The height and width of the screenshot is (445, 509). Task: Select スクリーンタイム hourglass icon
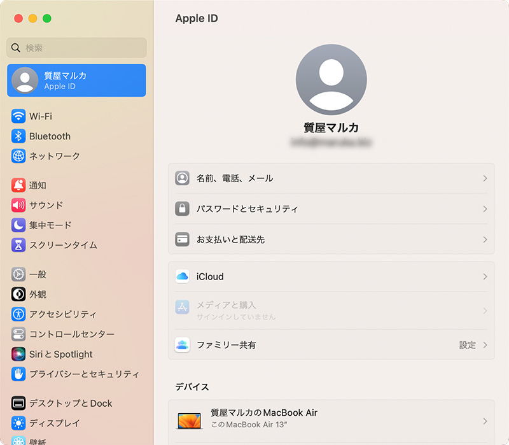click(18, 245)
